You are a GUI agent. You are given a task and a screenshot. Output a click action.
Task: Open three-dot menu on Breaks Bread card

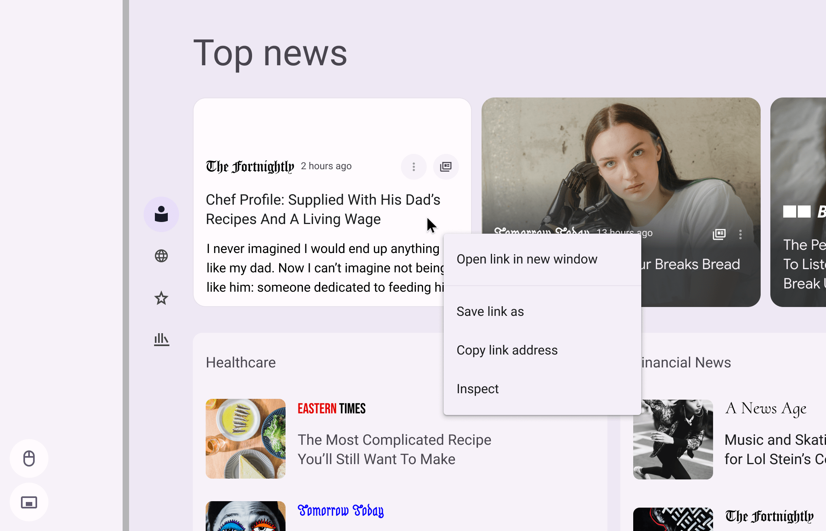click(740, 234)
